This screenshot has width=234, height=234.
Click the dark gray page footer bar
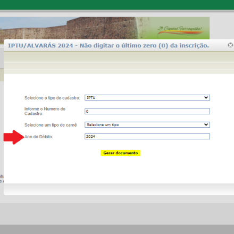point(117,229)
